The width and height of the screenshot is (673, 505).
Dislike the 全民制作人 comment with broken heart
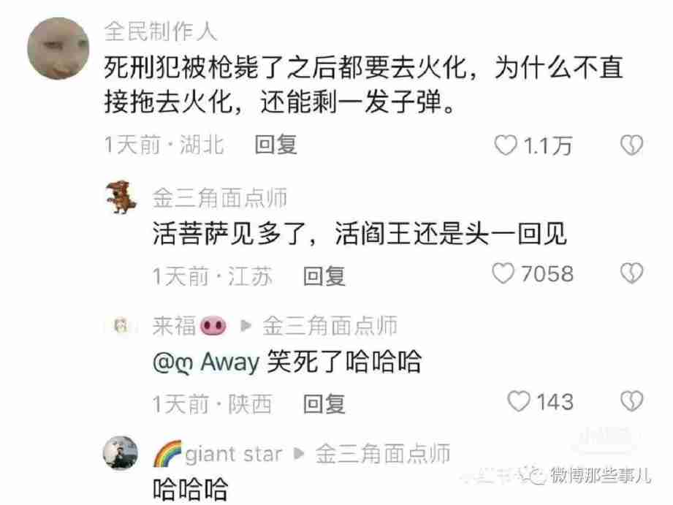(631, 145)
